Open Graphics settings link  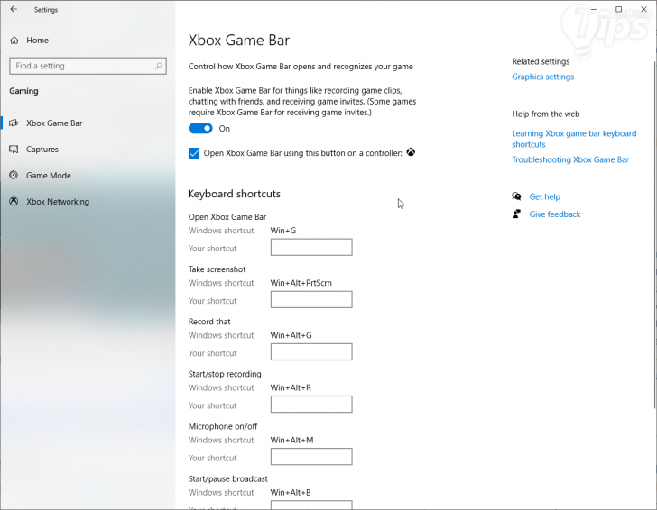coord(542,77)
